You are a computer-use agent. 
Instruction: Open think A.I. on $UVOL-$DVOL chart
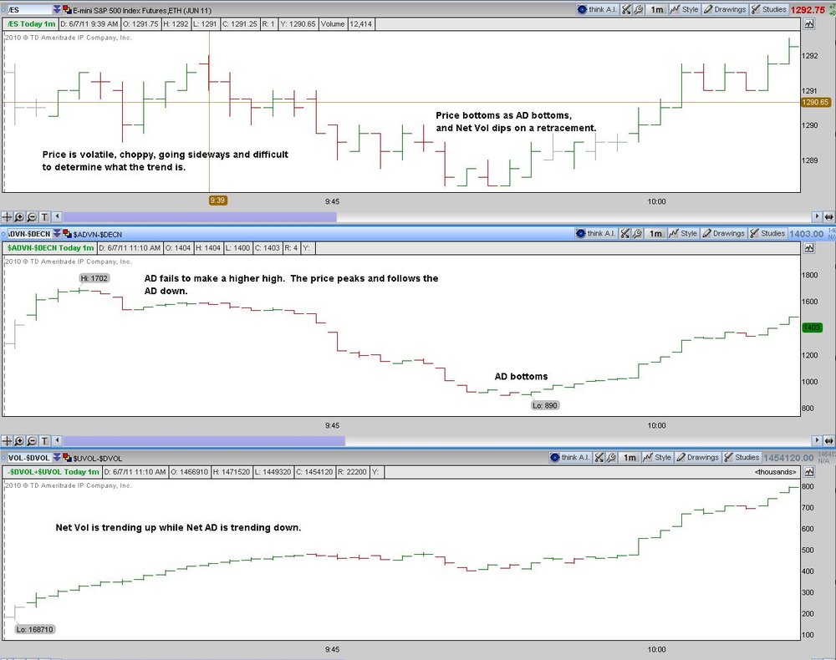click(570, 457)
